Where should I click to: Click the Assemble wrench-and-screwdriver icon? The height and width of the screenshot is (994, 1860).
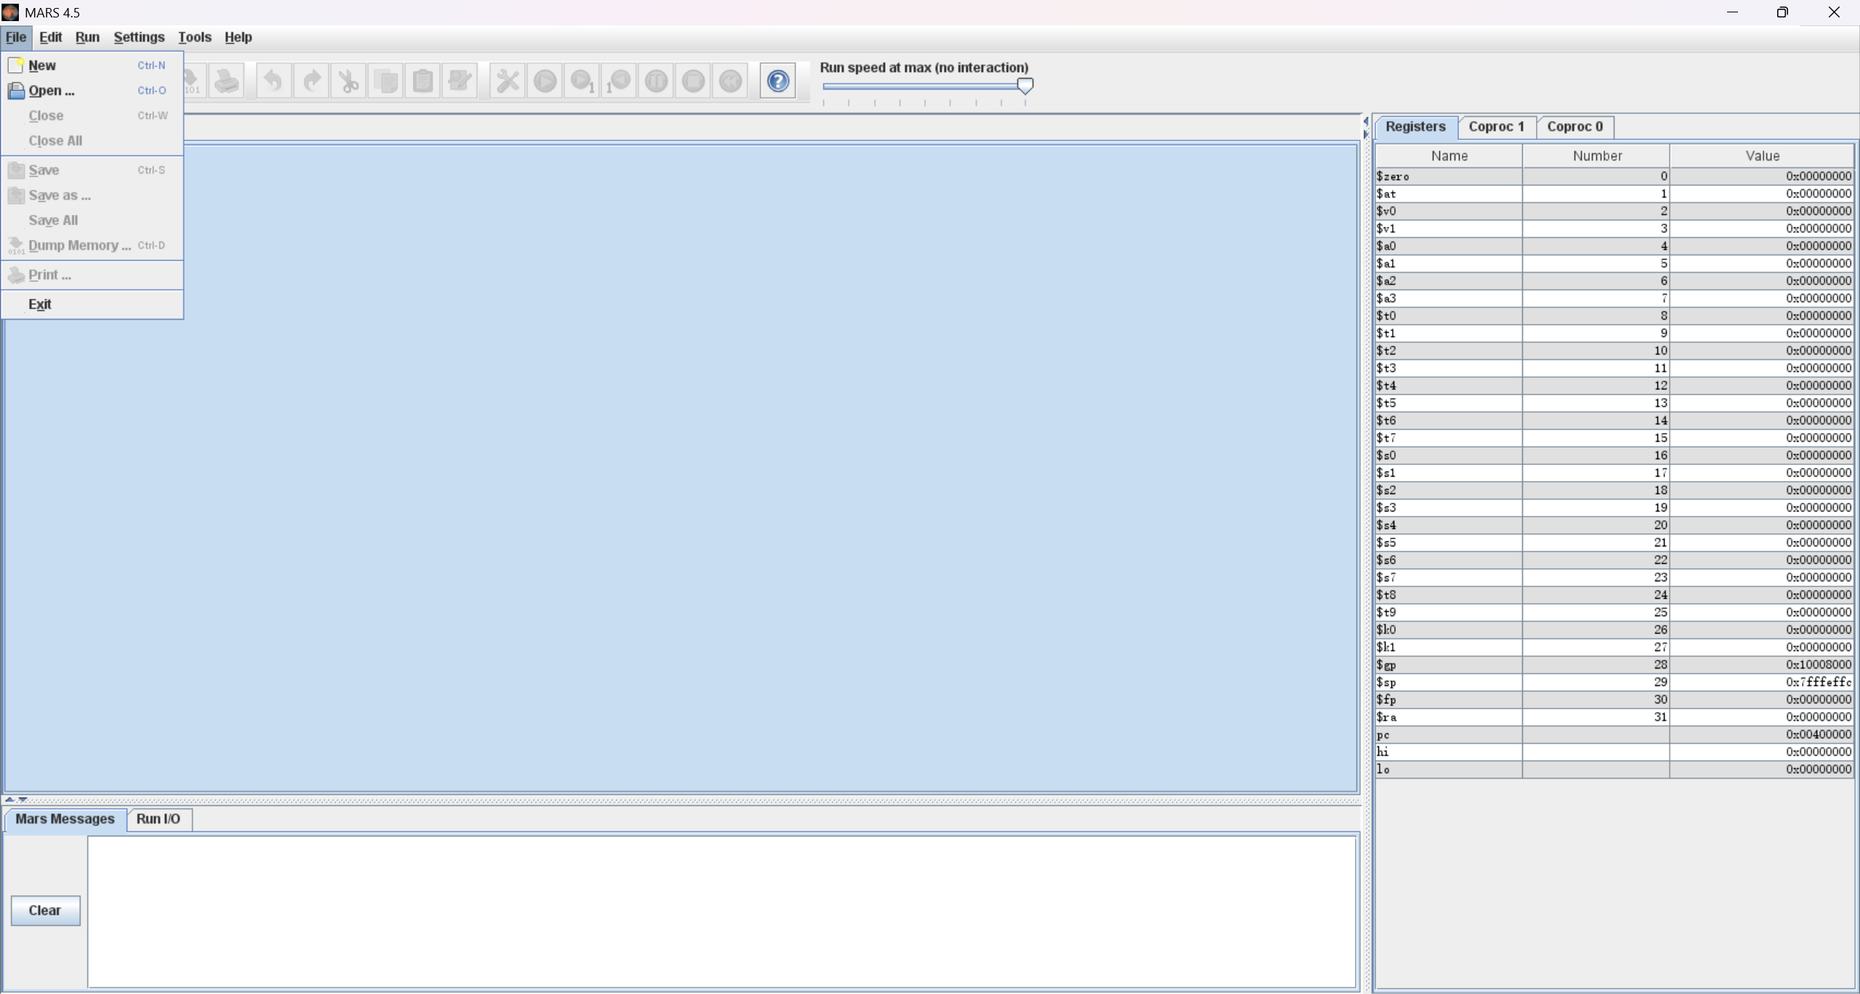pos(507,81)
